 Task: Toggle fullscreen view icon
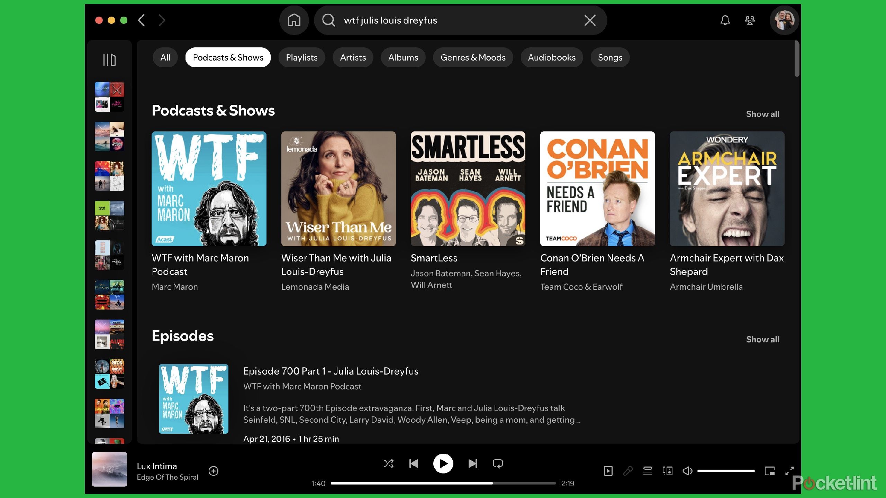[789, 471]
